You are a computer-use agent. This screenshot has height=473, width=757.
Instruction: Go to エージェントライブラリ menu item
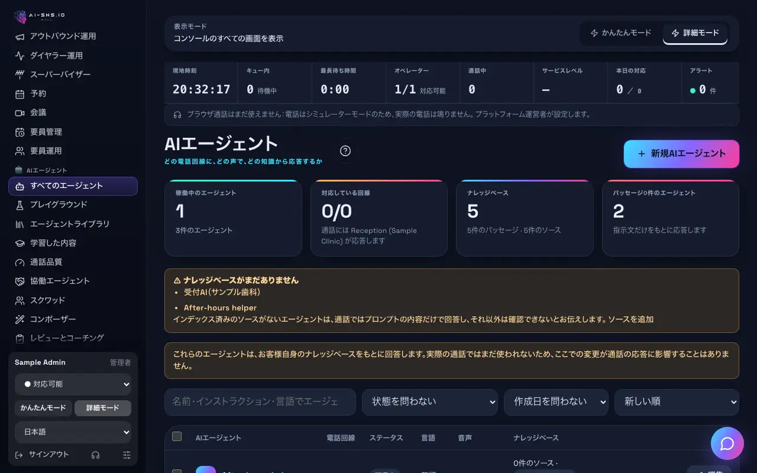tap(73, 224)
